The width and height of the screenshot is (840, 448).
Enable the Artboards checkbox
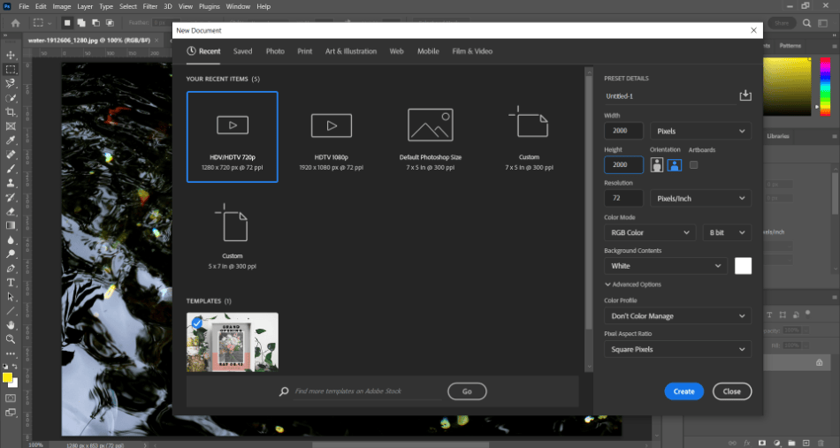click(693, 164)
